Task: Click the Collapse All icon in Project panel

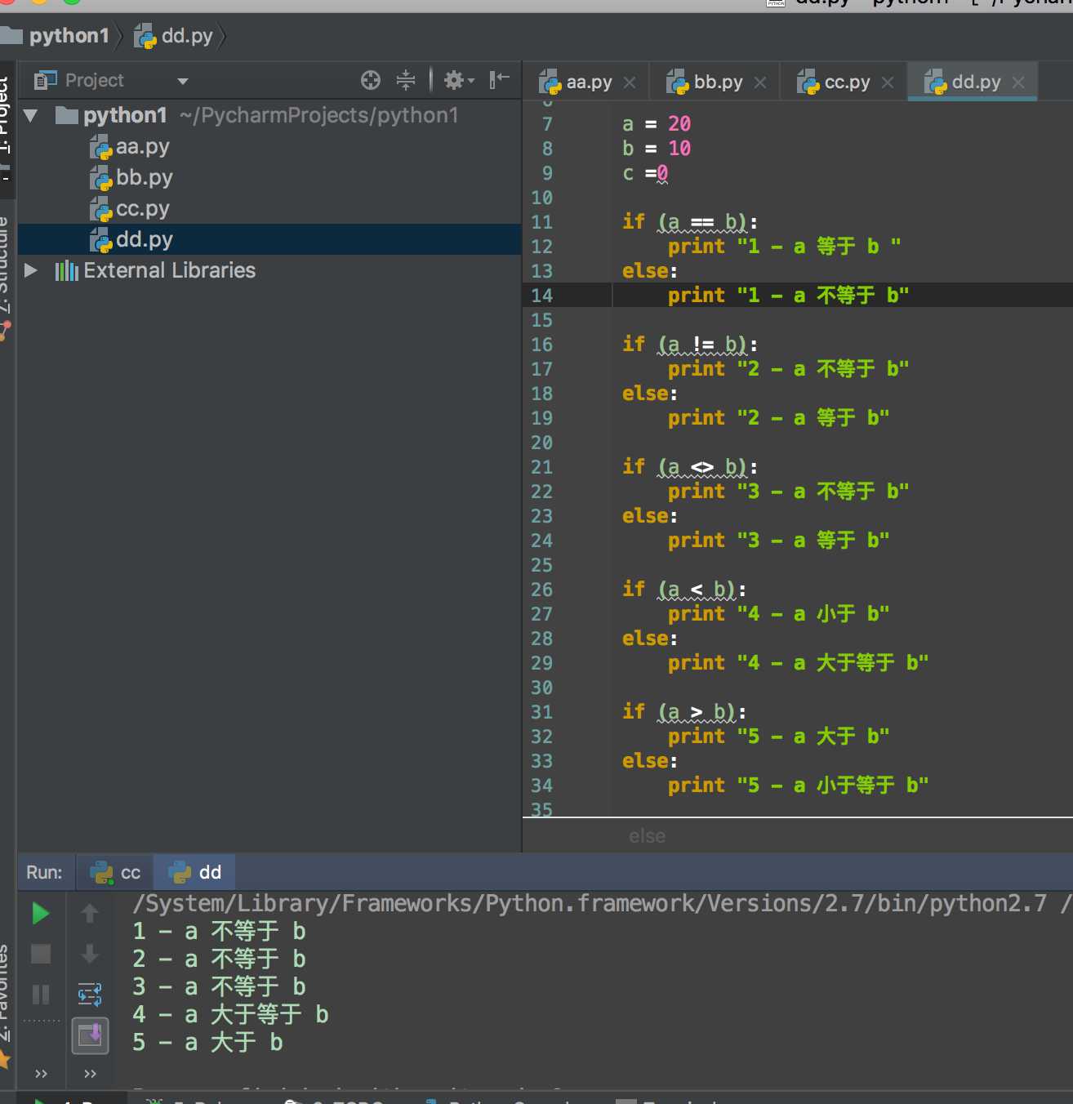Action: coord(406,80)
